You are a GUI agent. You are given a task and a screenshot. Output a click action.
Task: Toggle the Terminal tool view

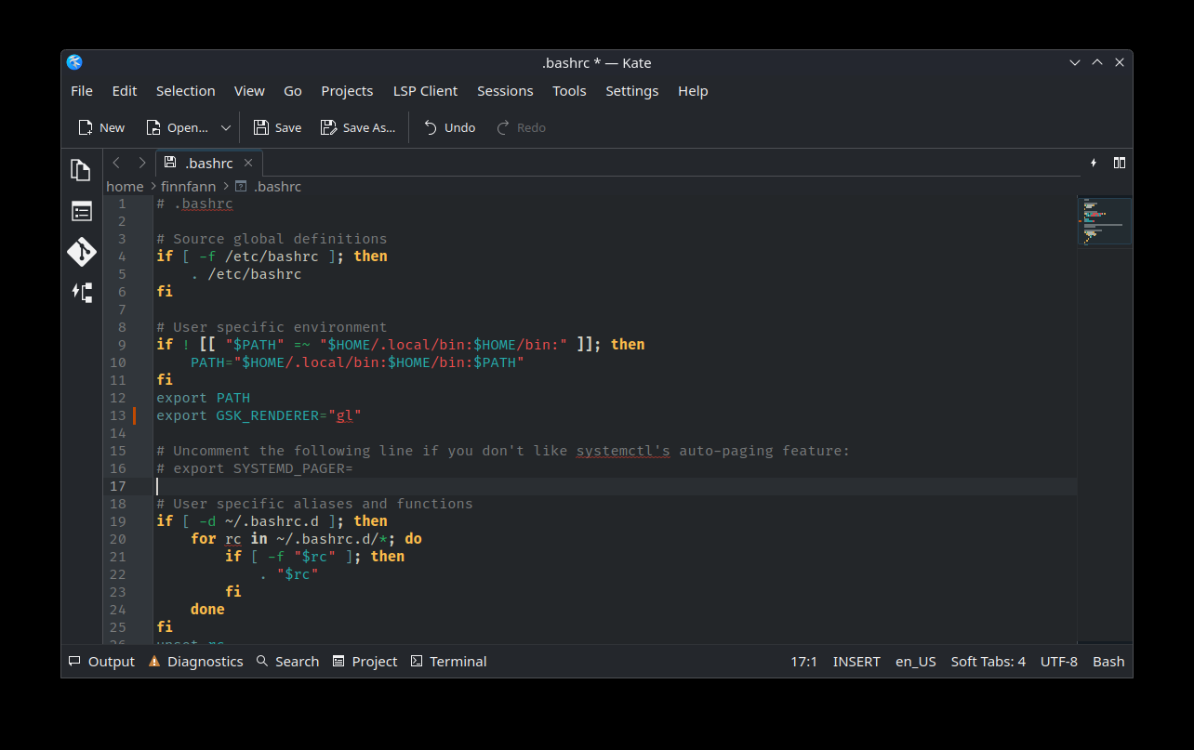tap(448, 661)
